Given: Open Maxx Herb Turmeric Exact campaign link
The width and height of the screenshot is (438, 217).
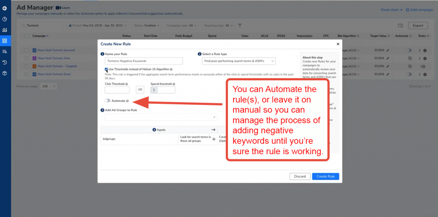Looking at the screenshot, I should [x=54, y=74].
